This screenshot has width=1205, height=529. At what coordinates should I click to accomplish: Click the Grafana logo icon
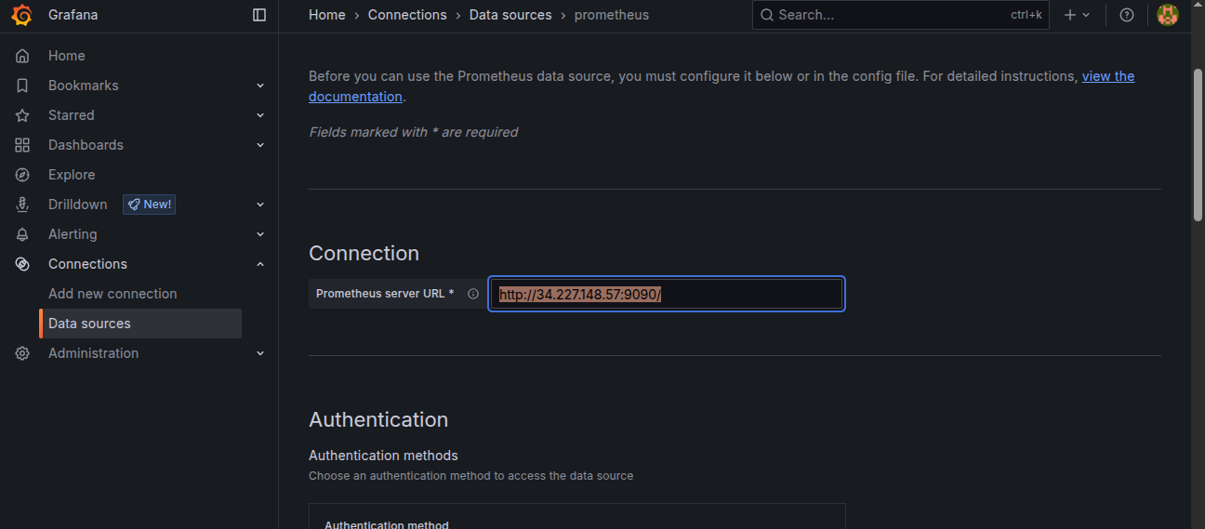[x=22, y=15]
